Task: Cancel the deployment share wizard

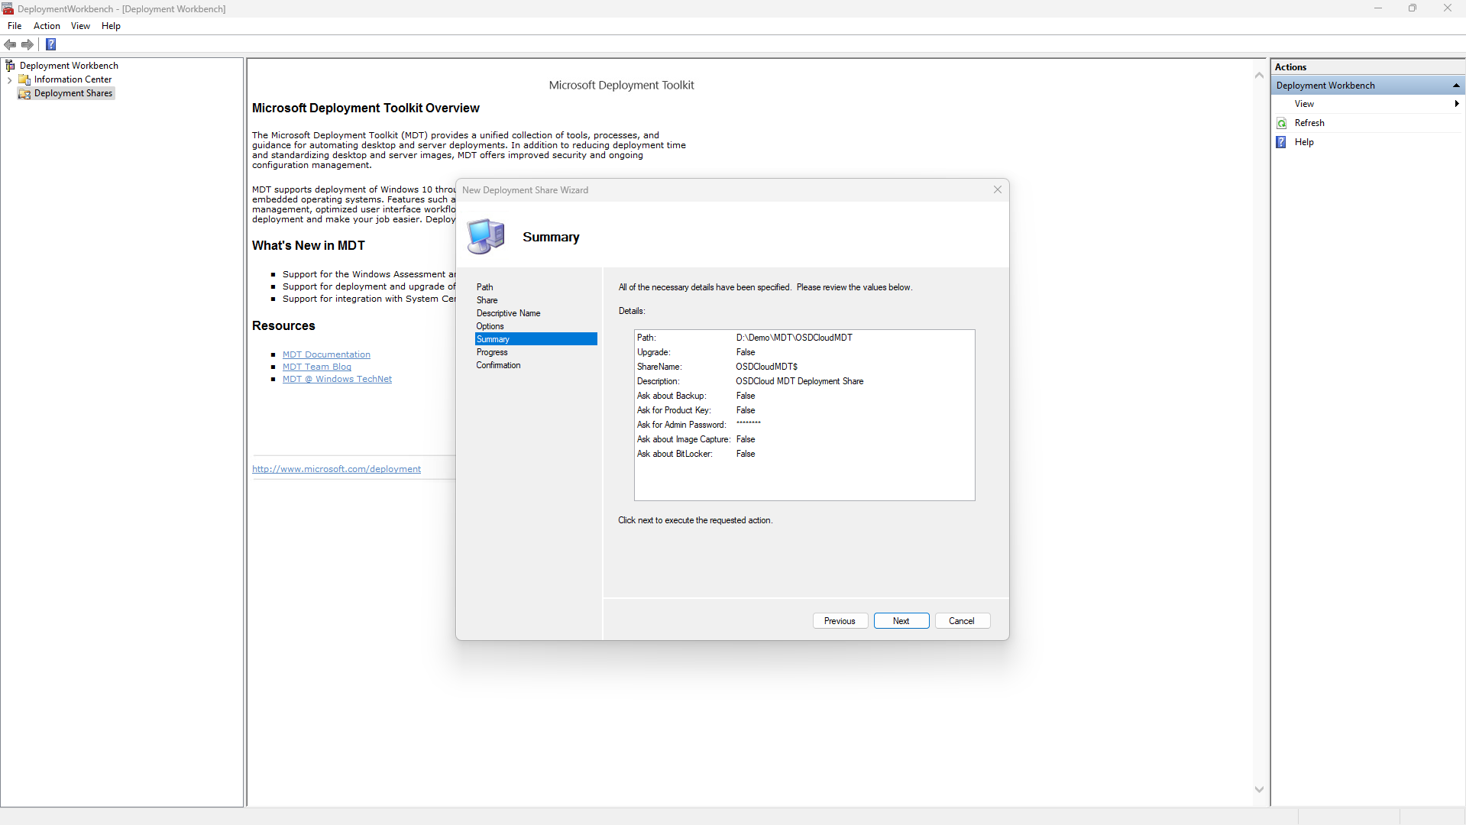Action: tap(962, 621)
